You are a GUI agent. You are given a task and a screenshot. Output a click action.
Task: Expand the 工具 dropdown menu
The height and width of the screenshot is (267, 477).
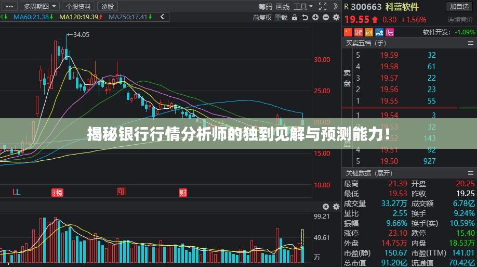[x=303, y=6]
